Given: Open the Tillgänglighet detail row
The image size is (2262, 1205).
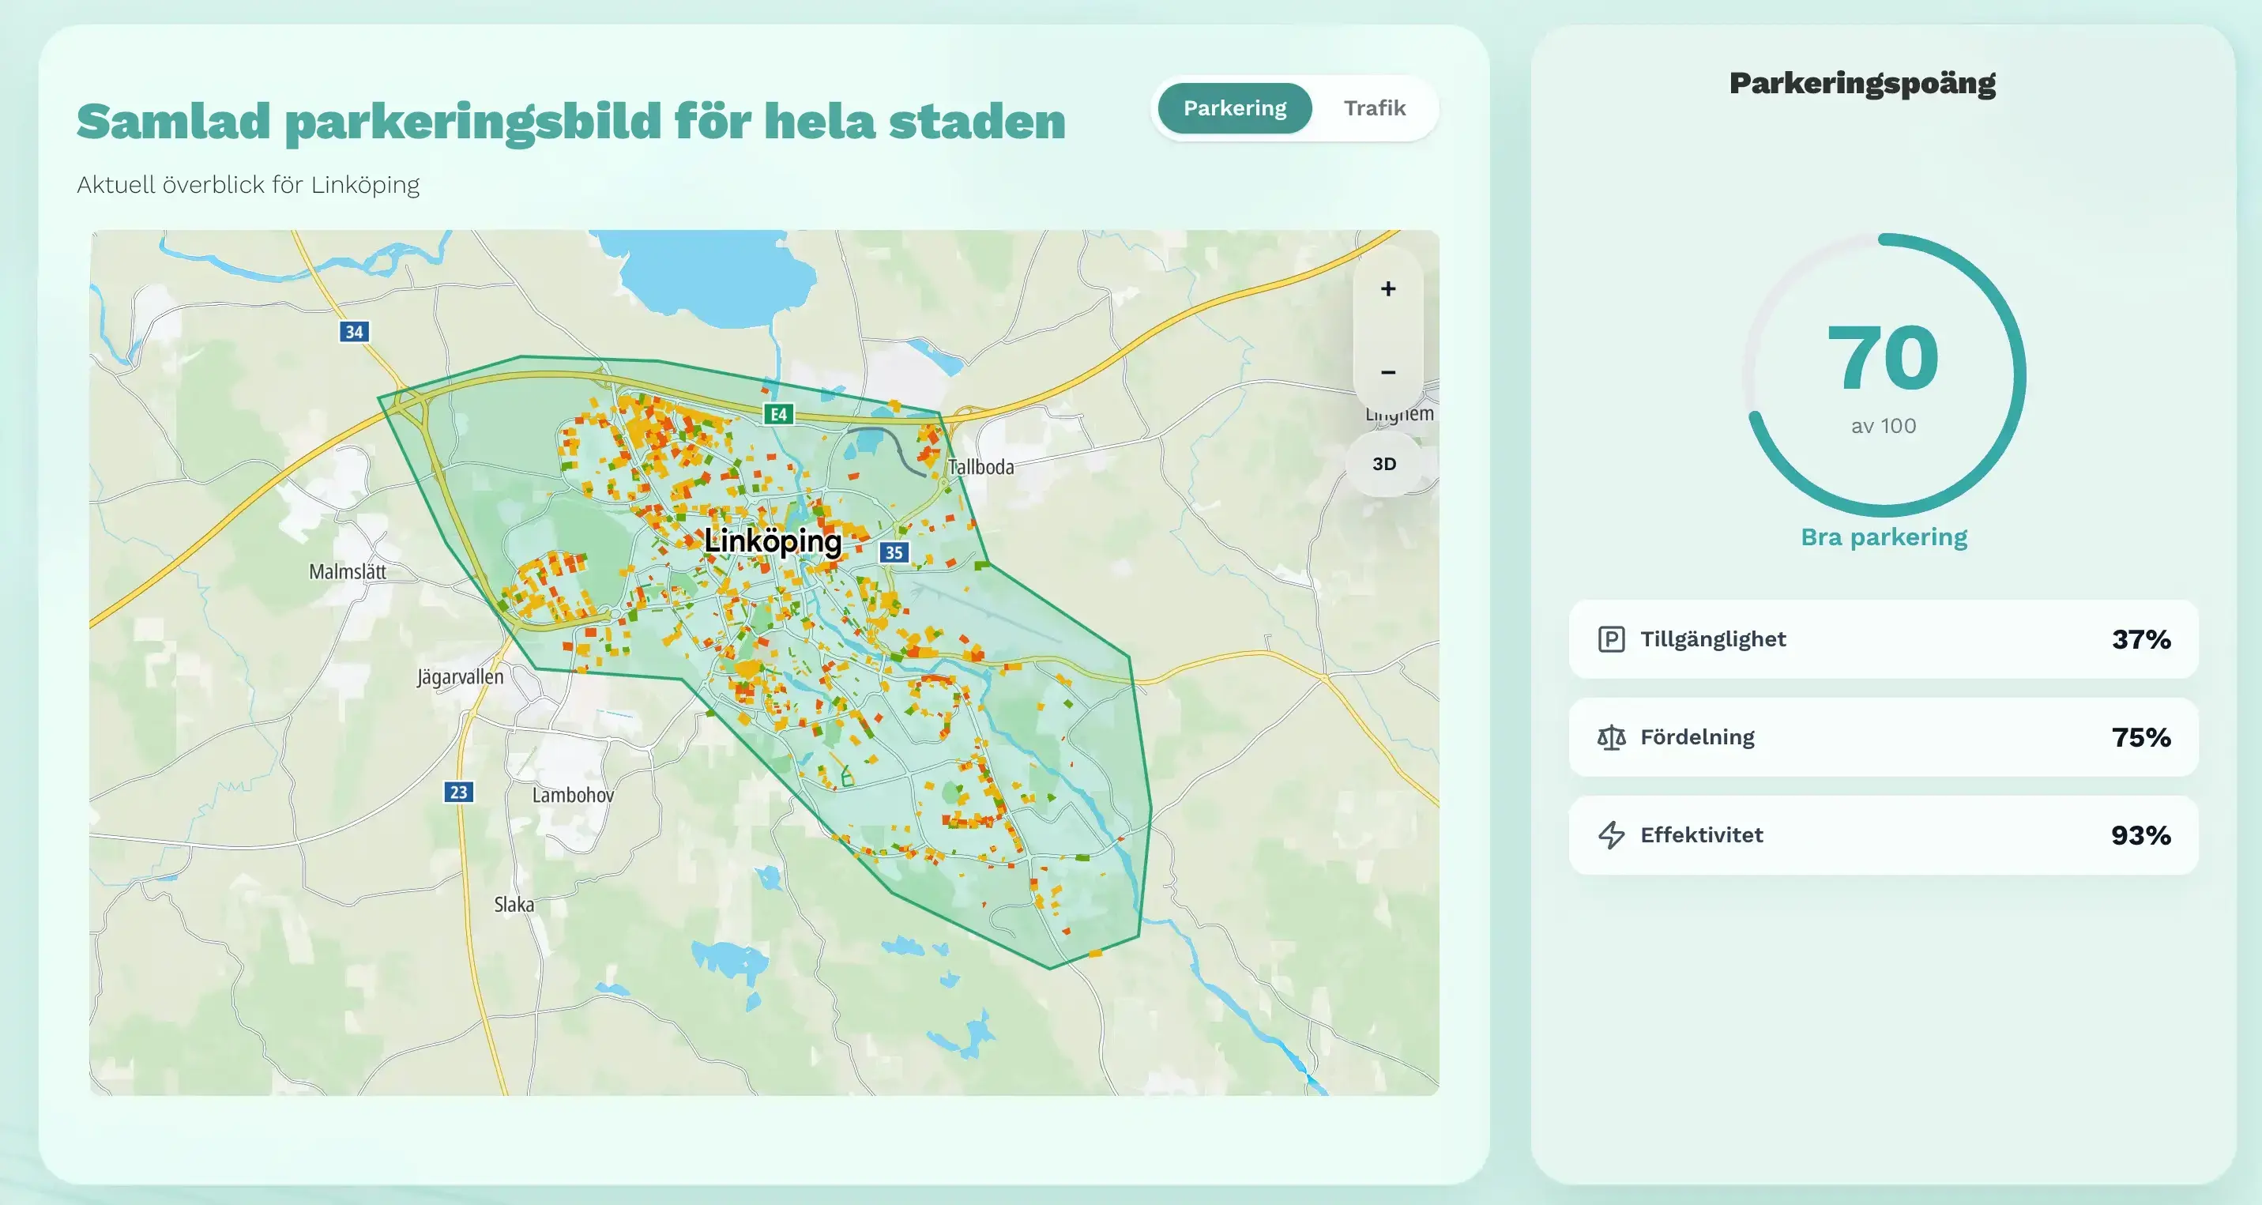Looking at the screenshot, I should pos(1882,639).
